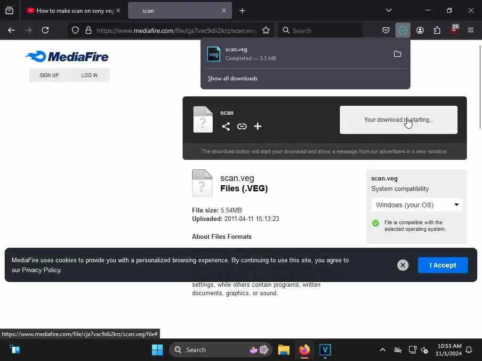Click the LOG IN button
The width and height of the screenshot is (482, 361).
click(89, 75)
